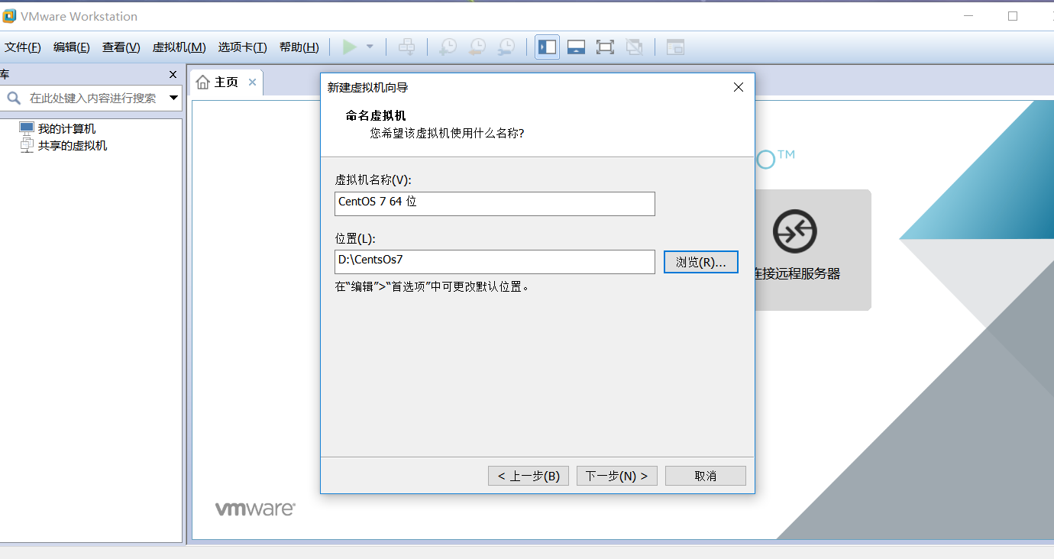The image size is (1054, 559).
Task: Click the console view toolbar icon
Action: point(674,47)
